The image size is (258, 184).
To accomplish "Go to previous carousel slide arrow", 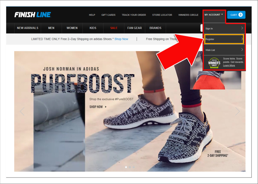I will click(x=22, y=111).
